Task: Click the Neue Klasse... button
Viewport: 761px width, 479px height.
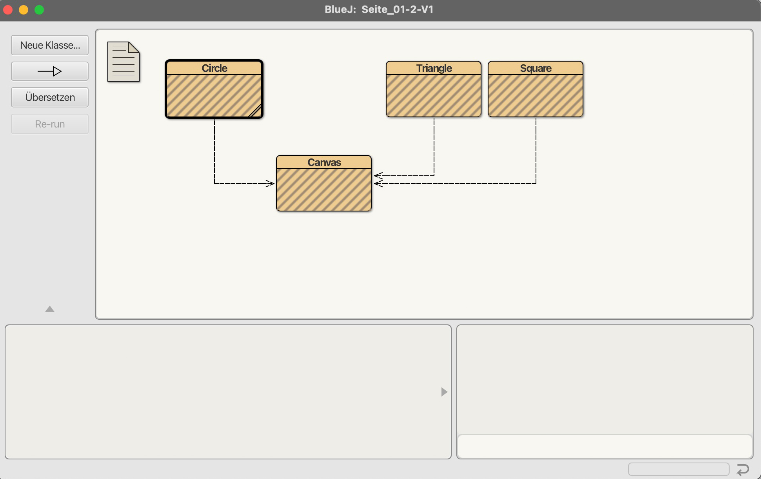Action: 50,46
